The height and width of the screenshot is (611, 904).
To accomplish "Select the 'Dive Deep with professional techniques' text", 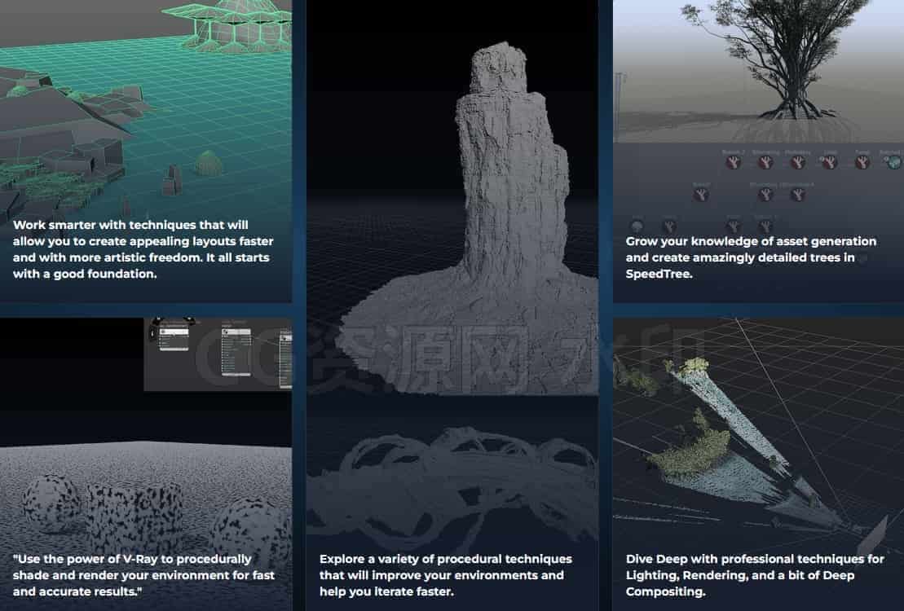I will (755, 574).
